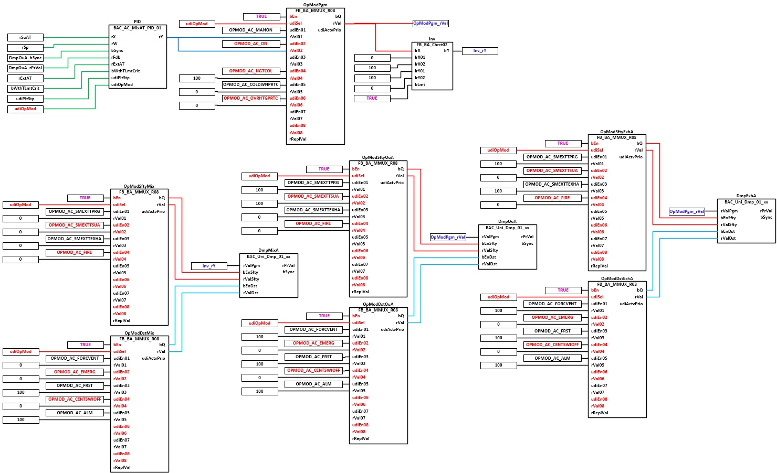Select OPMOD_AC_SMEXTTSUA at the OpModSftyOuA block
777x473 pixels.
[313, 197]
